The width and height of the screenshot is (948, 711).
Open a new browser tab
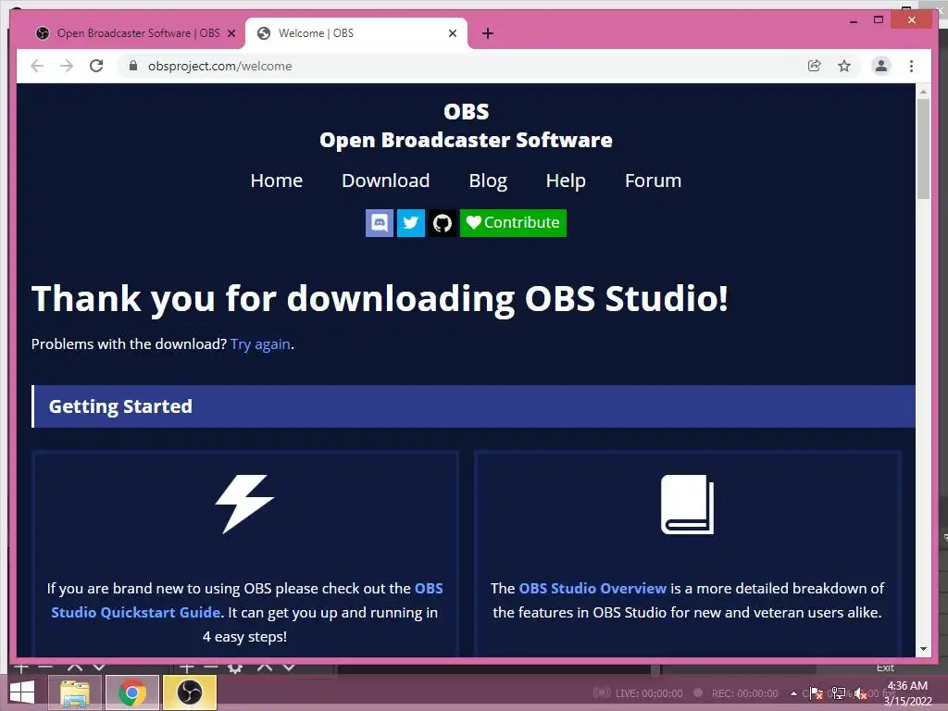[488, 33]
